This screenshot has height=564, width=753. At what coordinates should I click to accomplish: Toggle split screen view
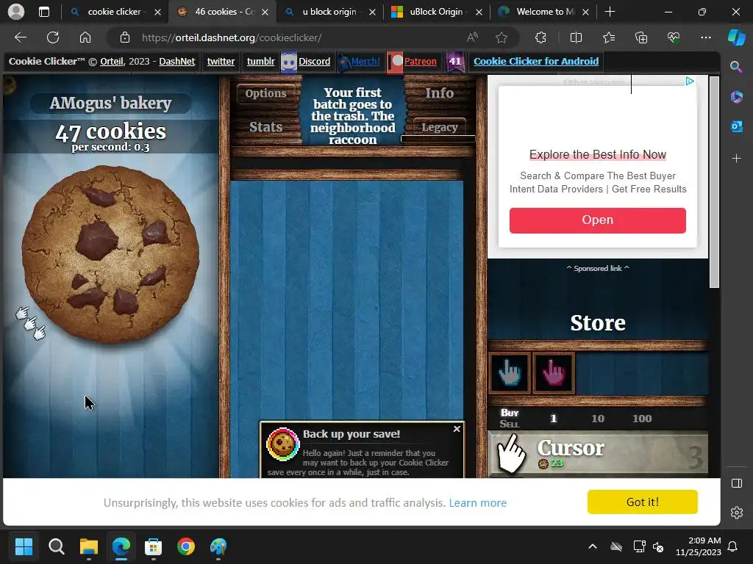[576, 37]
